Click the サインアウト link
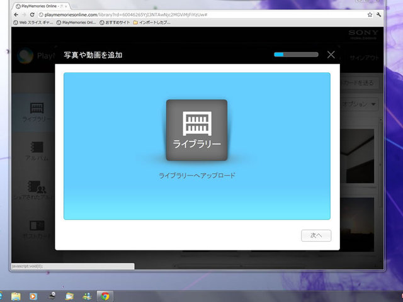 pyautogui.click(x=368, y=57)
